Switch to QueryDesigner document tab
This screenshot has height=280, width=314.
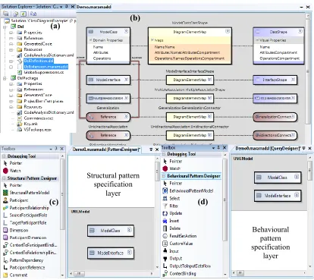[x=268, y=149]
